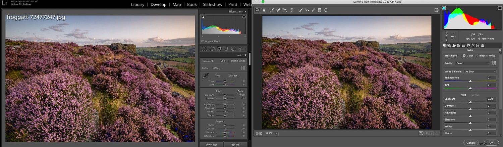Open the Calibration panel icon in Camera Raw
Viewport: 503px width, 147px height.
tap(478, 45)
